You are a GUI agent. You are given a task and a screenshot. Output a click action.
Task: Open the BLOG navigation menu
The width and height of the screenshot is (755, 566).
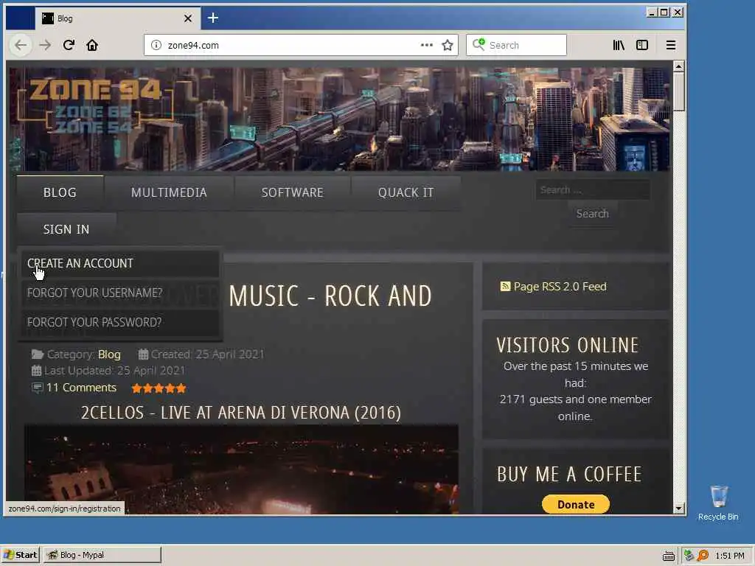[x=60, y=192]
